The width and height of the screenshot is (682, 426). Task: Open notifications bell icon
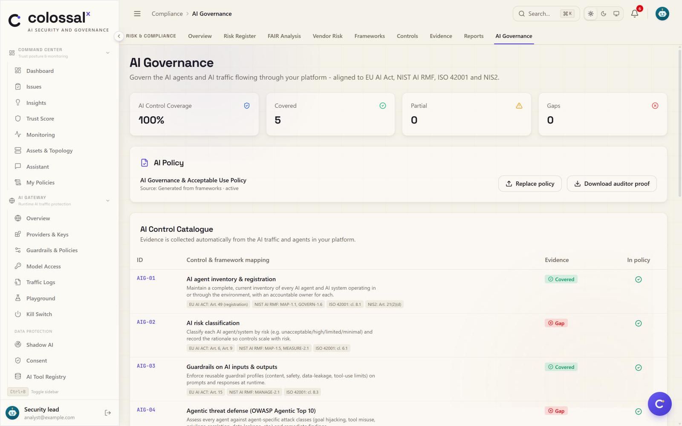635,14
